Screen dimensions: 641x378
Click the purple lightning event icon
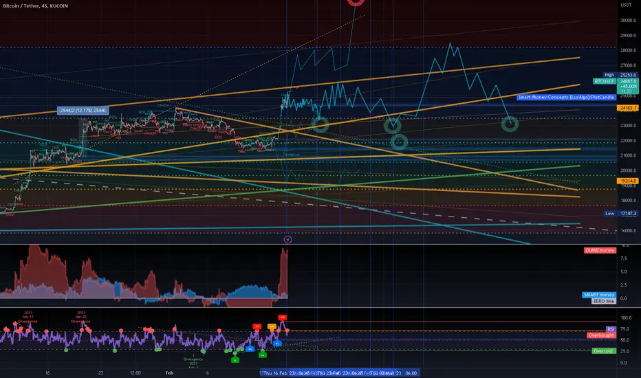tap(287, 239)
